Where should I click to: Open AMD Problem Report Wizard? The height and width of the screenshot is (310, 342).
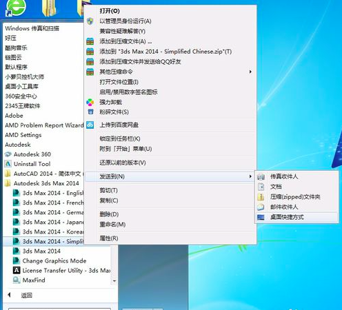tap(44, 125)
